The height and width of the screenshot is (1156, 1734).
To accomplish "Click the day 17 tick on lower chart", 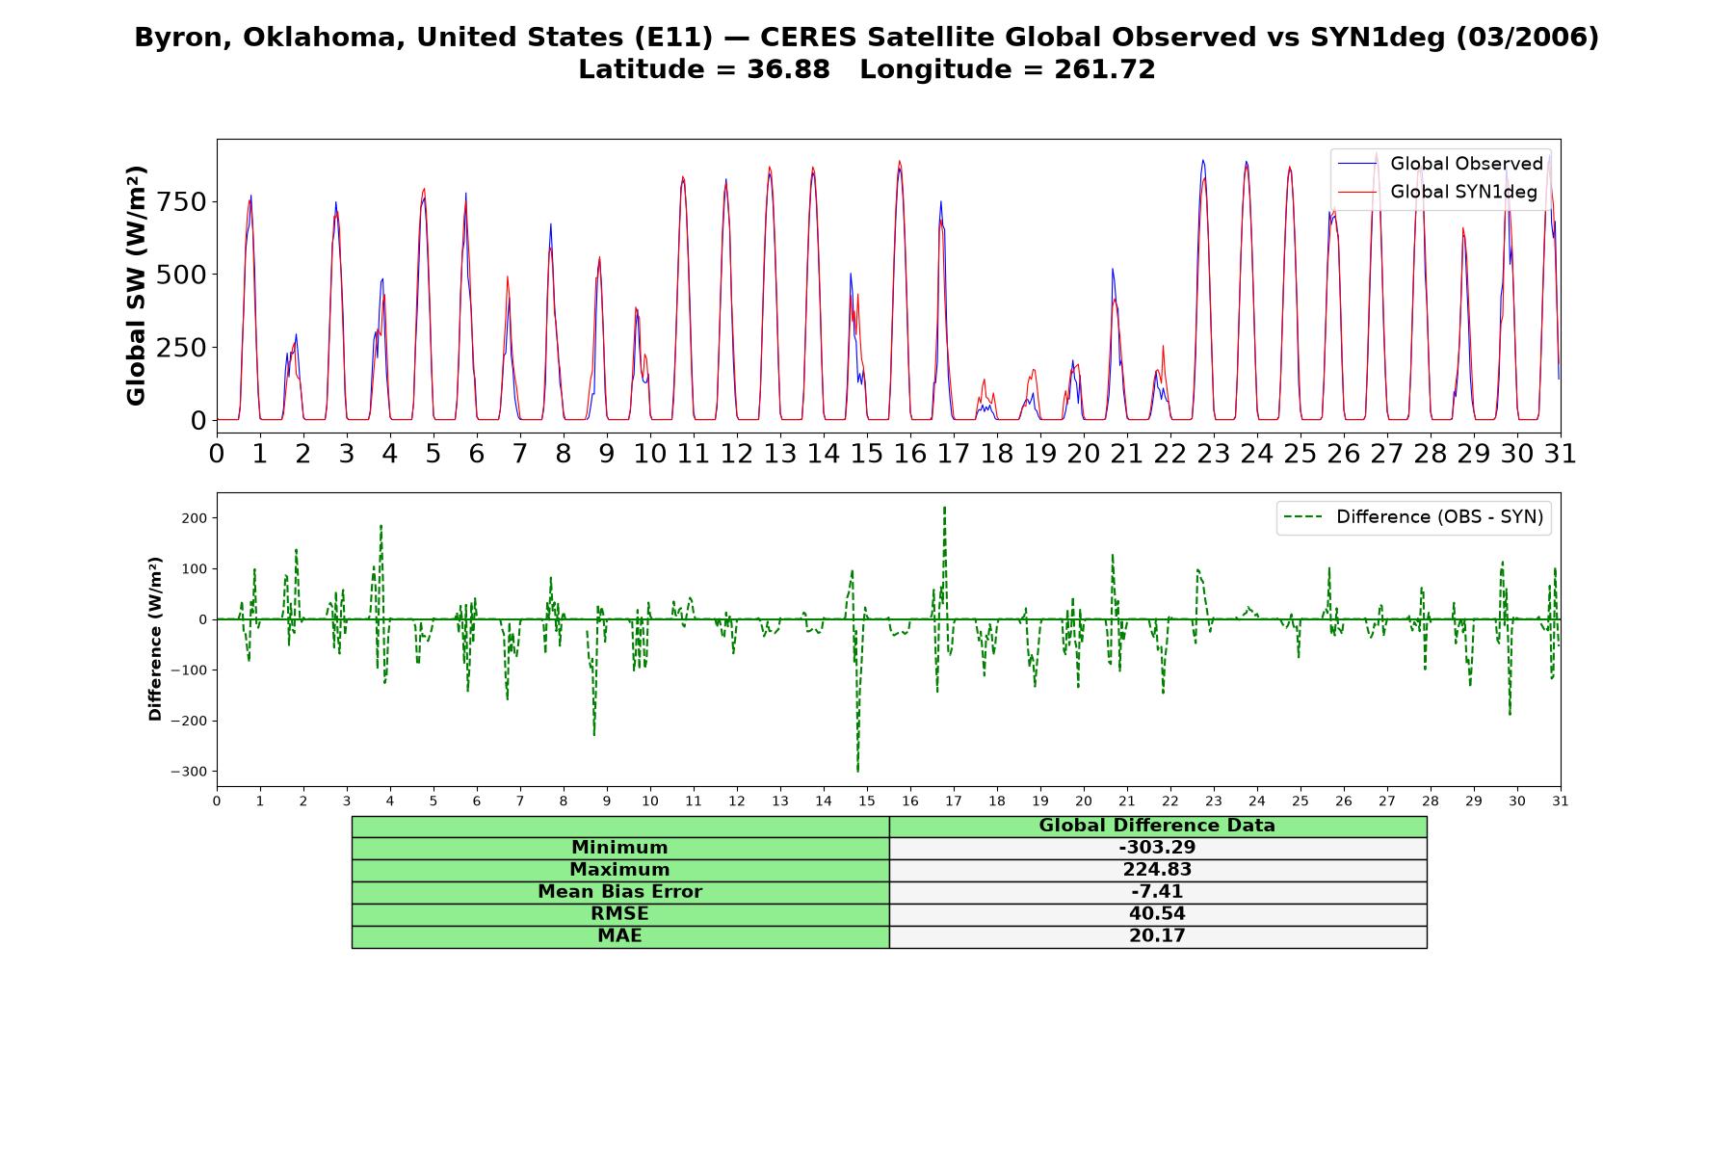I will (953, 801).
